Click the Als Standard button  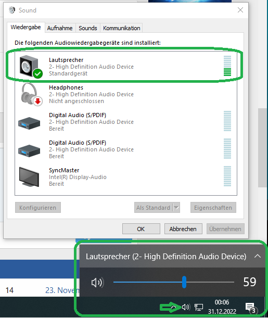(x=153, y=208)
